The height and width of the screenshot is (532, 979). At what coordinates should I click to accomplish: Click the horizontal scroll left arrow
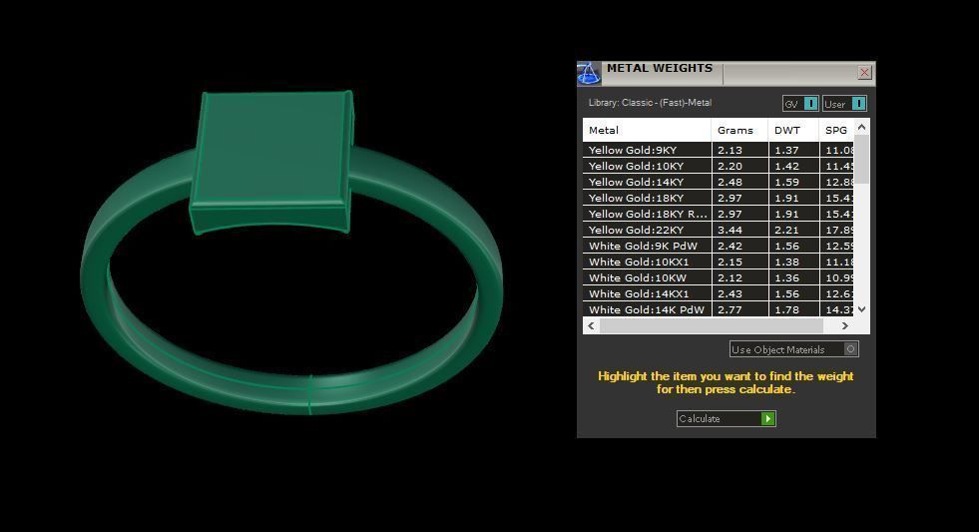[x=591, y=326]
